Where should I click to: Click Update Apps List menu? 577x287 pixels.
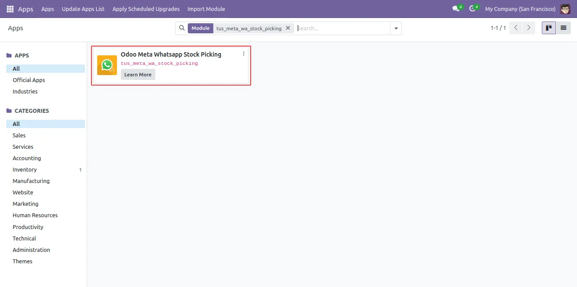tap(83, 9)
